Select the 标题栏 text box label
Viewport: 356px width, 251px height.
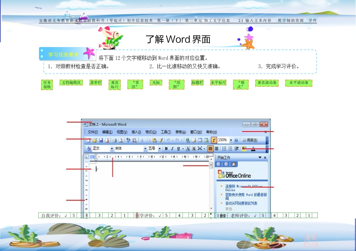[197, 83]
